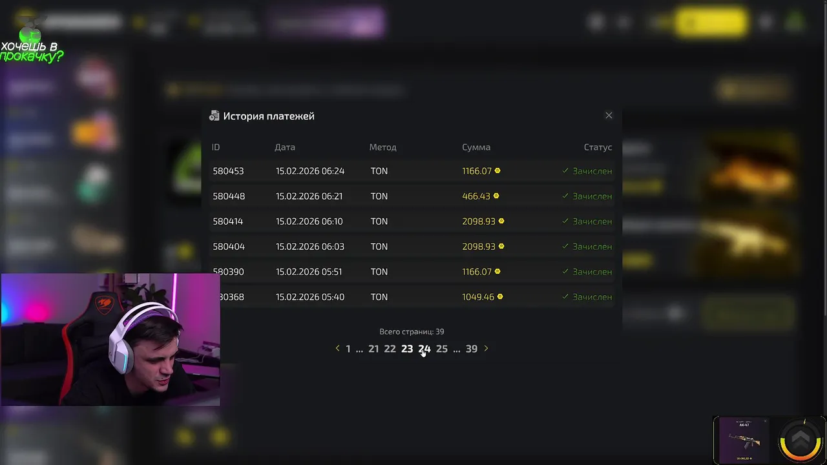The height and width of the screenshot is (465, 827).
Task: Click the checkmark next to first Зачислен
Action: (x=565, y=171)
